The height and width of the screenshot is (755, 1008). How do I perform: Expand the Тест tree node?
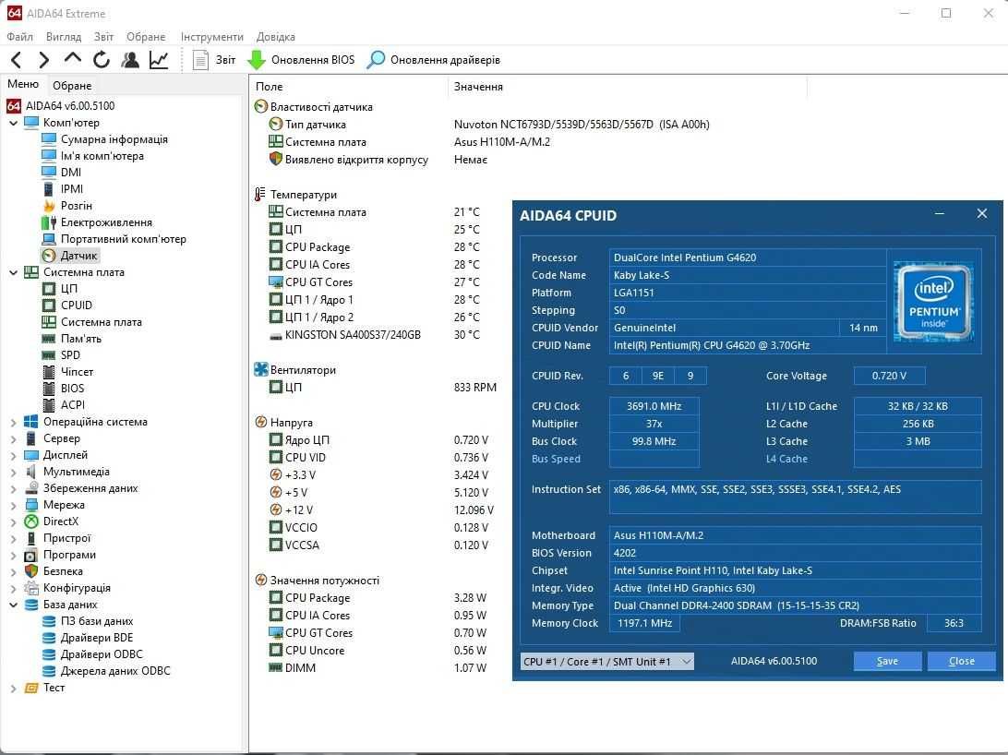click(x=14, y=689)
